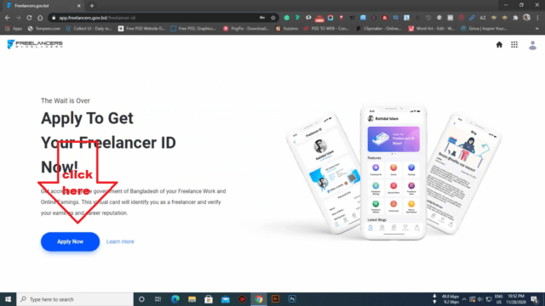Click the Freelancers Bangladesh logo
This screenshot has height=306, width=545.
pos(35,44)
